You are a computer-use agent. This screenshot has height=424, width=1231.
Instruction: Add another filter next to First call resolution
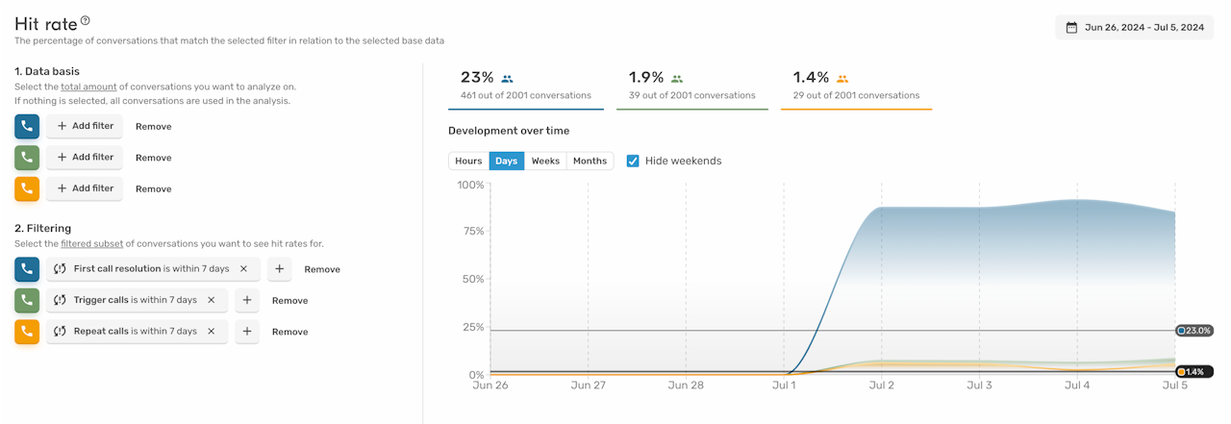[279, 269]
